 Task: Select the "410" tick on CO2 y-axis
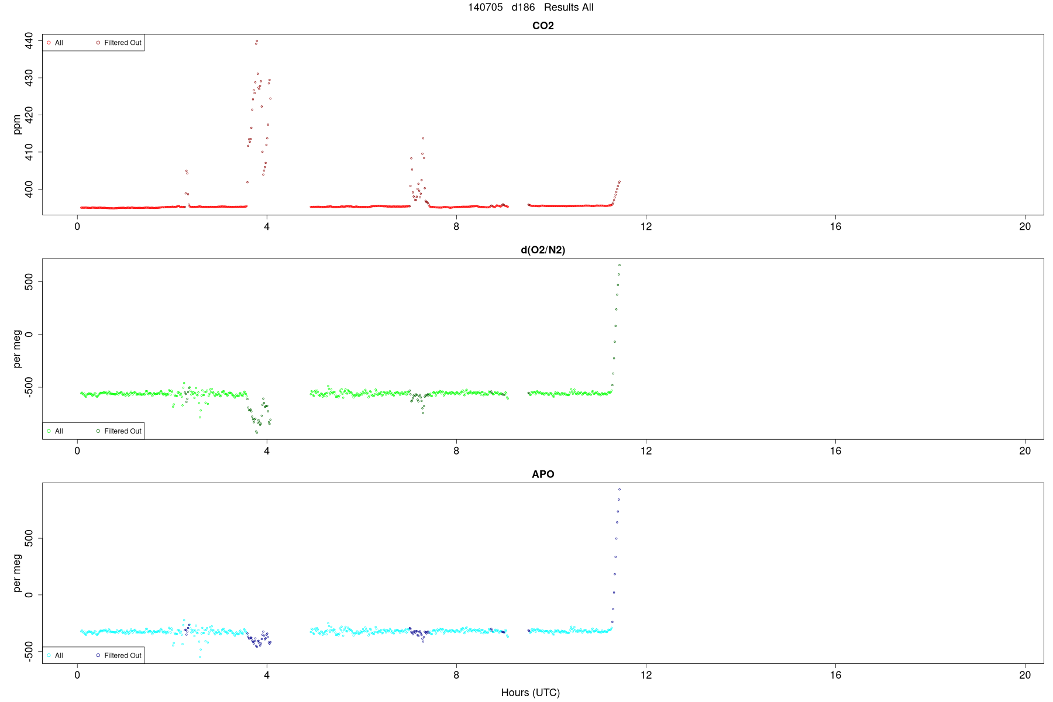pos(29,152)
